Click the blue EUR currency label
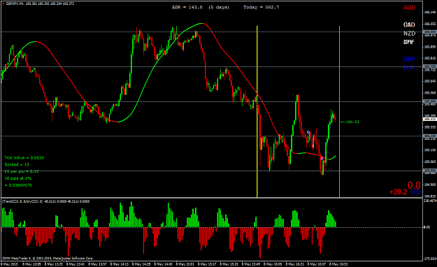The image size is (437, 267). 409,68
